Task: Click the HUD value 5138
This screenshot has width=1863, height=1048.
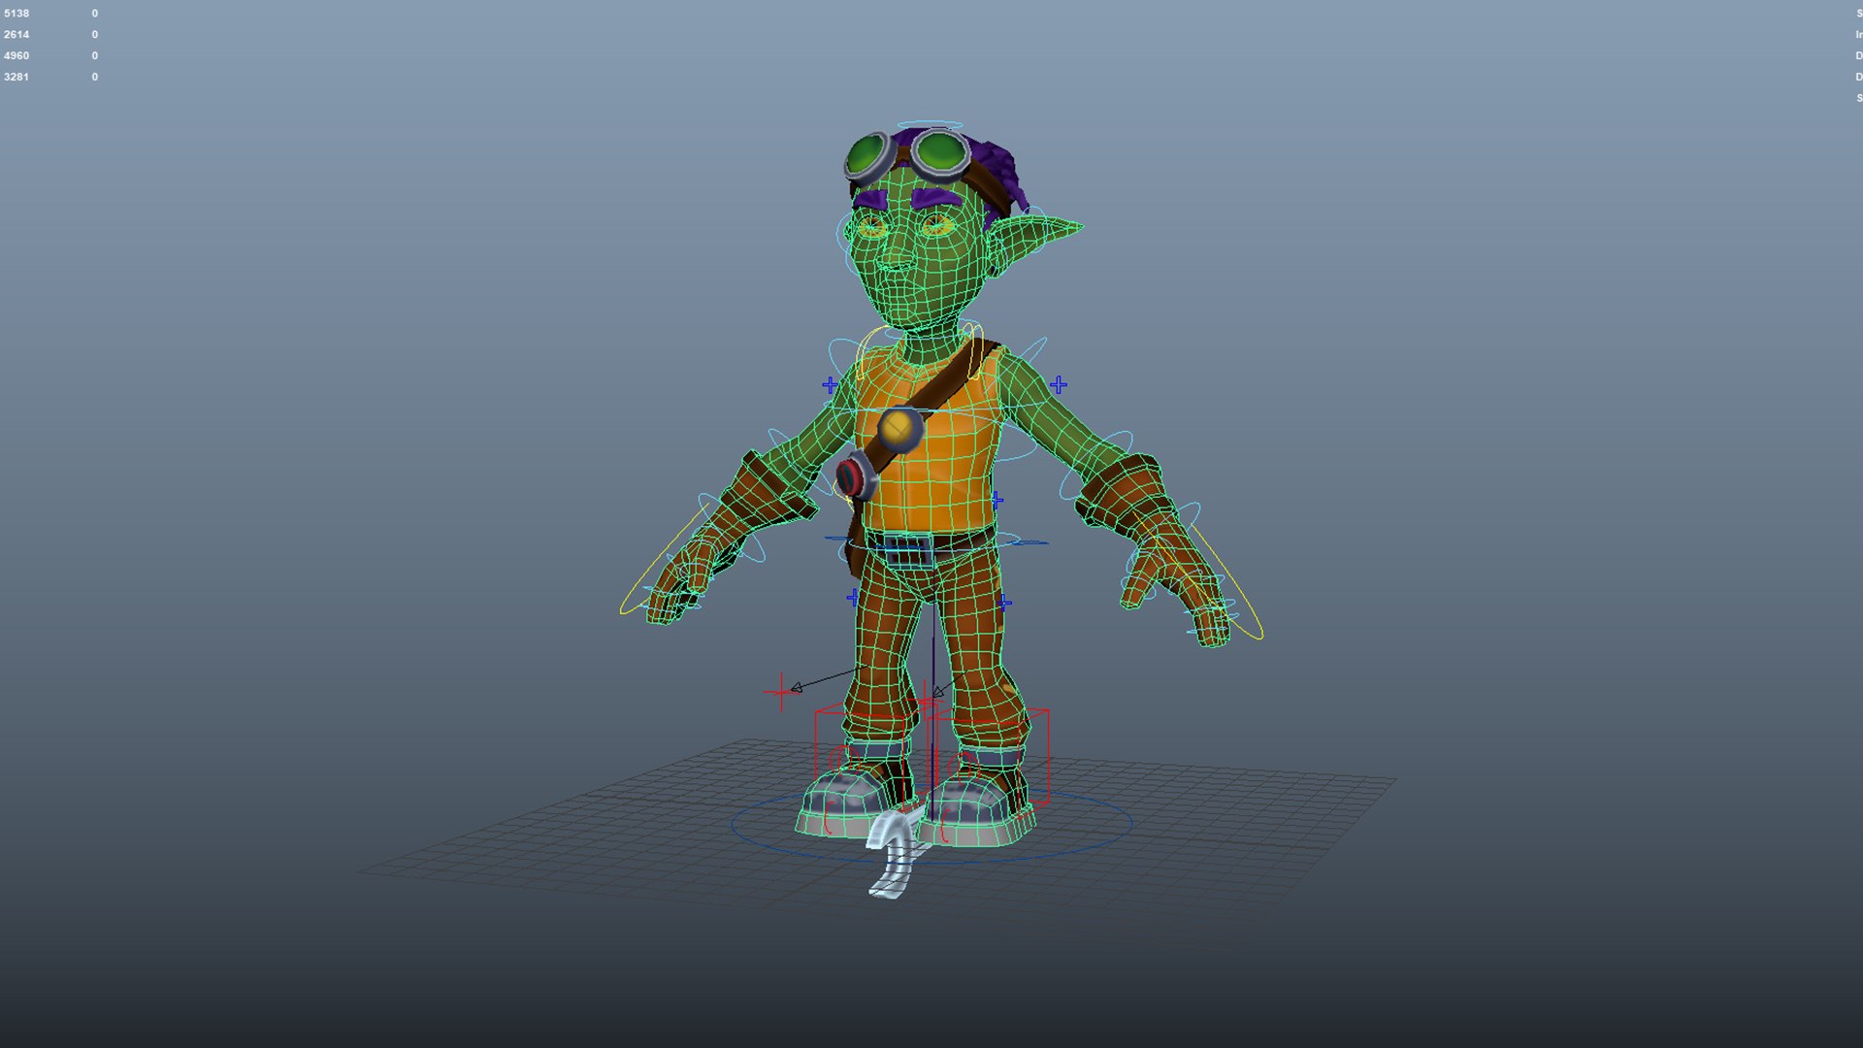Action: (x=16, y=14)
